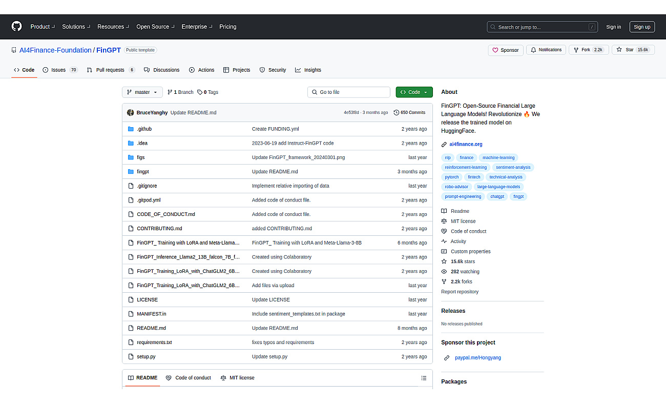Image resolution: width=666 pixels, height=404 pixels.
Task: Click the machine-learning topic tag
Action: pyautogui.click(x=498, y=158)
